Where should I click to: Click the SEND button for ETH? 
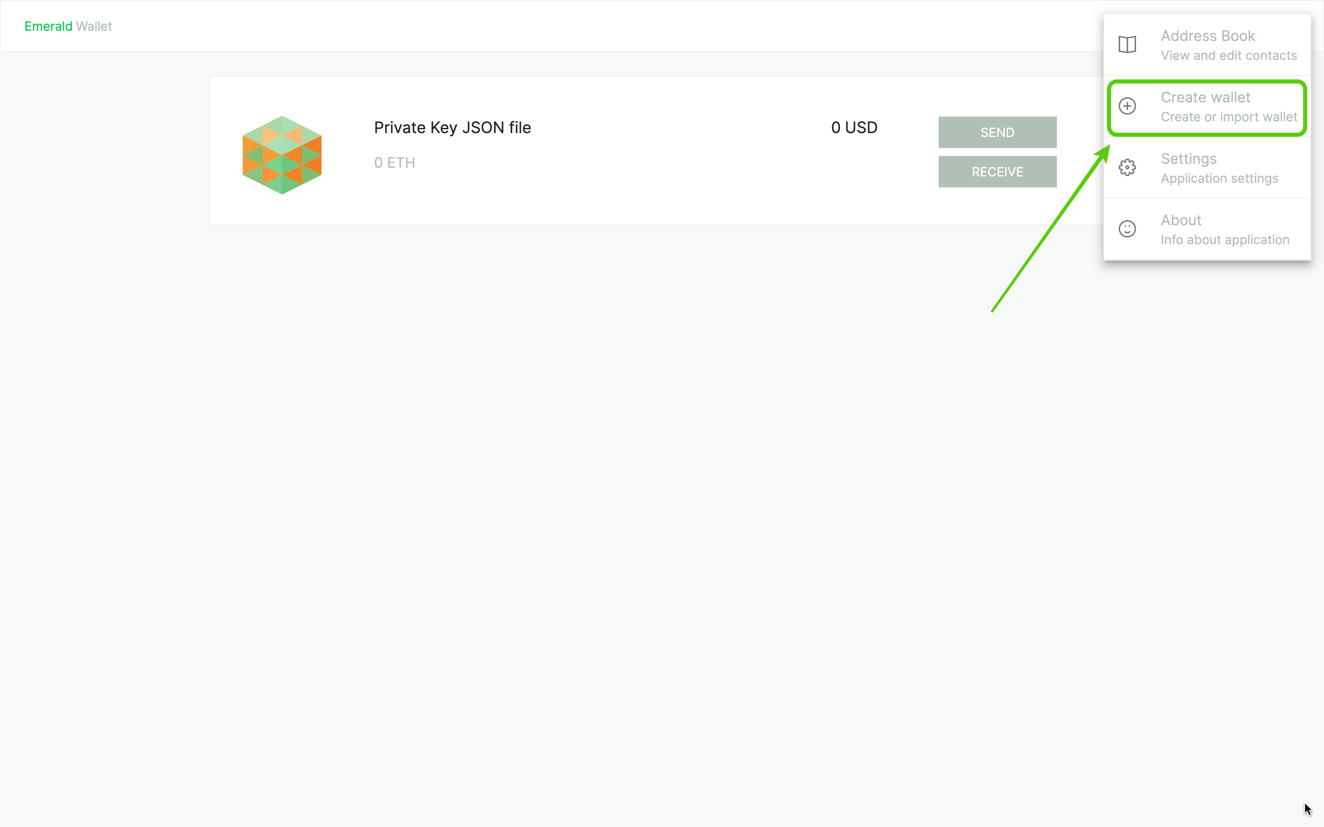click(x=997, y=132)
